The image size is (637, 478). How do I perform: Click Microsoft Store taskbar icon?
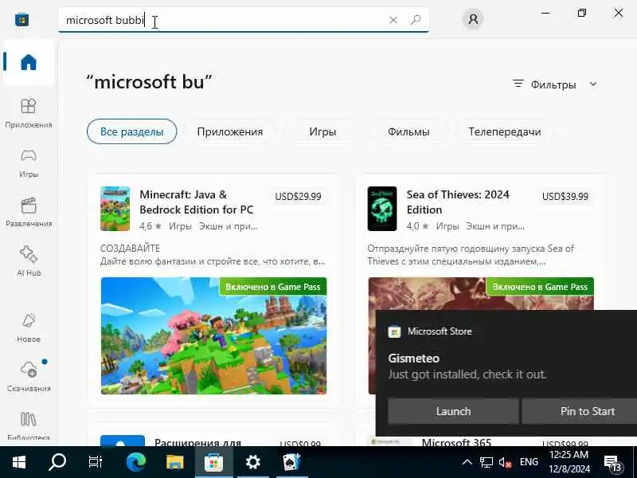tap(213, 462)
